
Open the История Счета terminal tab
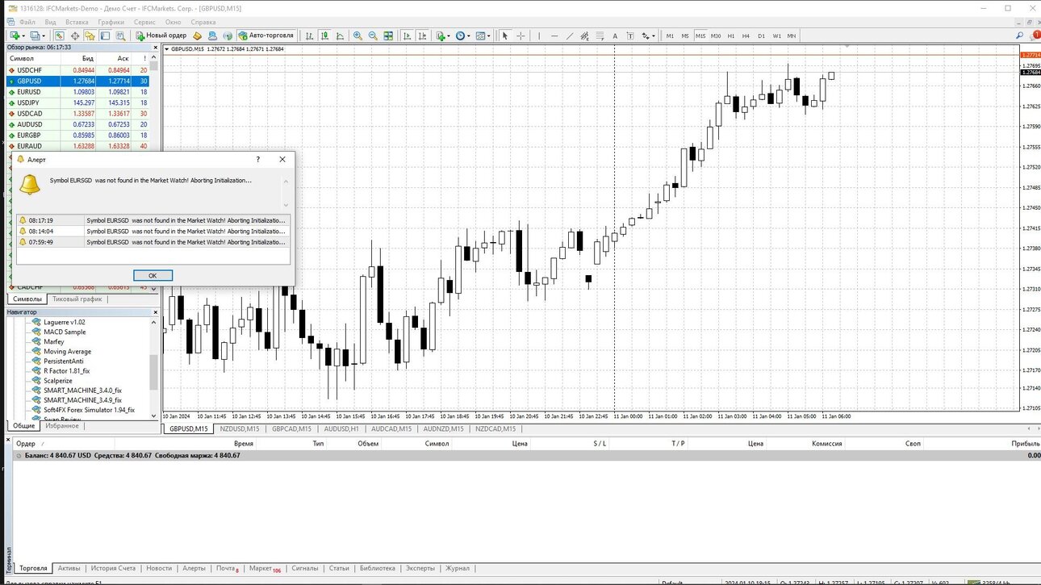(113, 568)
